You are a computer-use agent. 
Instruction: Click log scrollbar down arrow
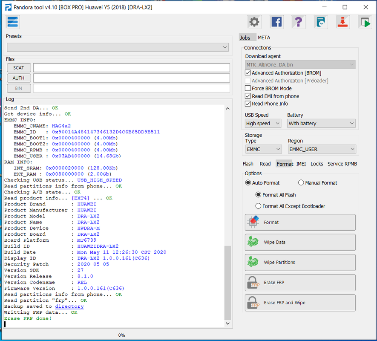[227, 324]
